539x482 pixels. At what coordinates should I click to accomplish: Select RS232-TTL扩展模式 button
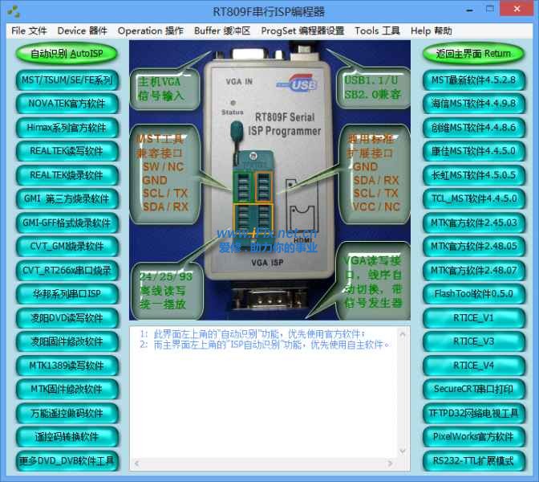click(473, 461)
